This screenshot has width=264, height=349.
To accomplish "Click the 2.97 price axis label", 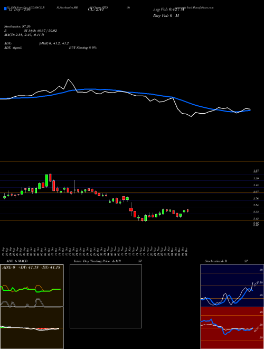I will click(256, 192).
